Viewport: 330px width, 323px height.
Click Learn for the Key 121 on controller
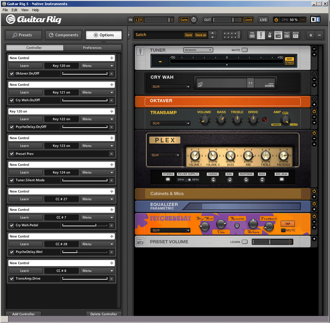pos(25,93)
